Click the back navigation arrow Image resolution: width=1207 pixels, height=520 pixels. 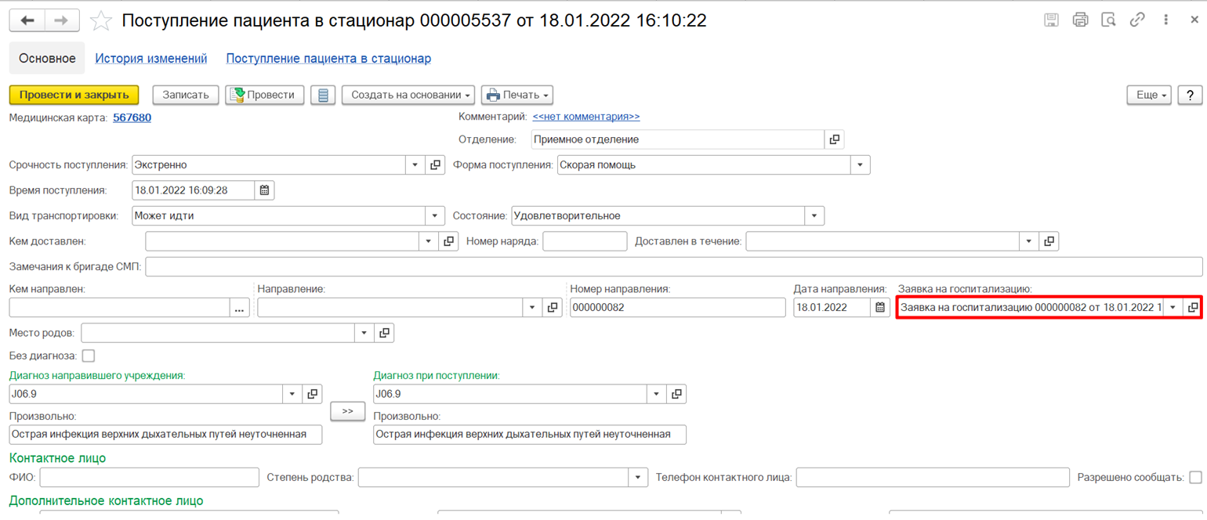point(27,20)
